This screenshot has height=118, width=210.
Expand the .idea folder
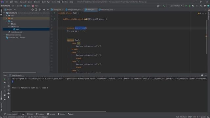click(x=6, y=16)
